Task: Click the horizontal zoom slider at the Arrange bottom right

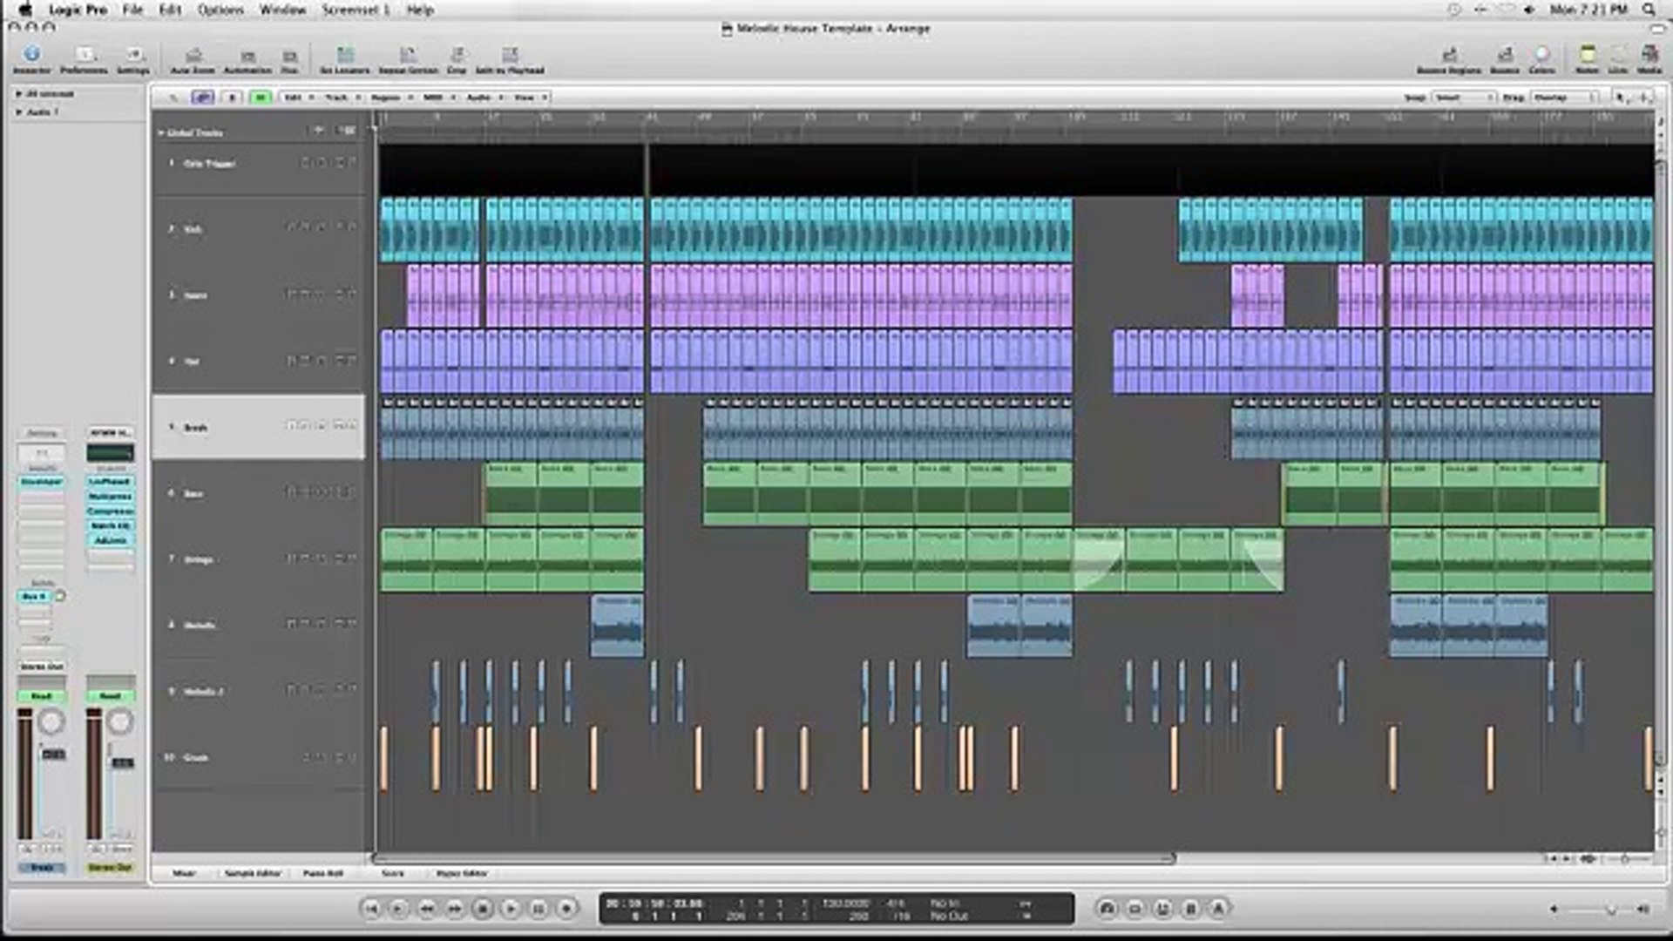Action: point(1626,859)
